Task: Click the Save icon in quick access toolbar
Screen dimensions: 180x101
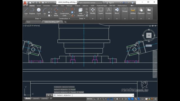Action: [x=37, y=3]
